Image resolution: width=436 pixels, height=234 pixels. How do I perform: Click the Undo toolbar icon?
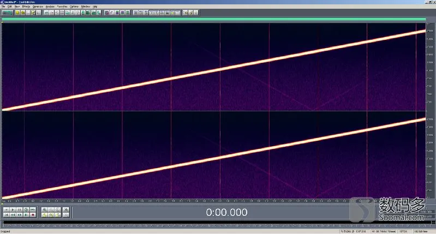pyautogui.click(x=46, y=13)
